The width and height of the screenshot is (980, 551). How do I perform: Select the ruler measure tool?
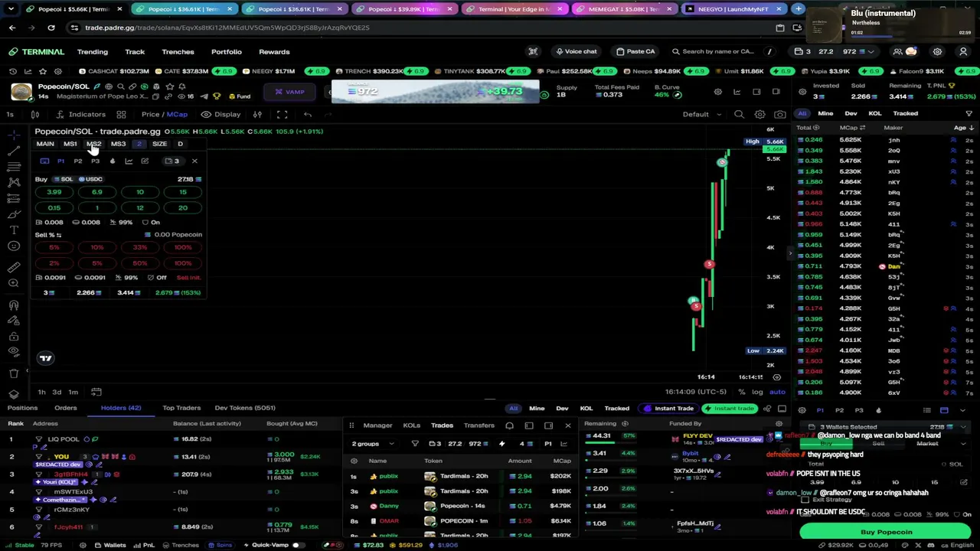(14, 267)
